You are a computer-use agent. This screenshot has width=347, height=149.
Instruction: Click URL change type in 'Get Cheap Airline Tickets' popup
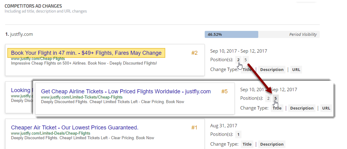(326, 108)
